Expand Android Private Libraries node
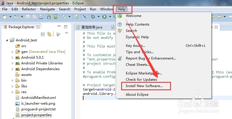The width and height of the screenshot is (232, 119). [12, 63]
